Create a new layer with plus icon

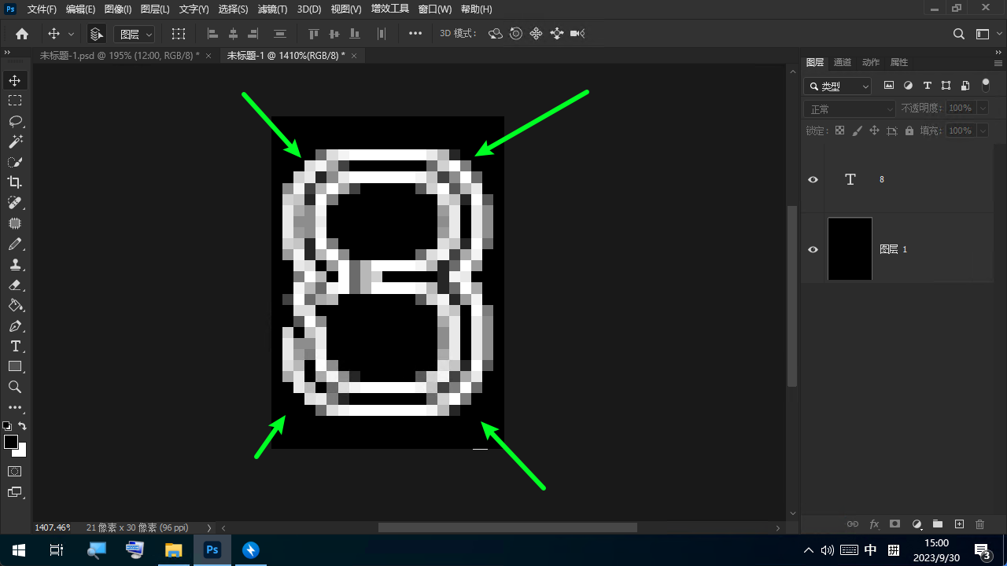coord(959,524)
